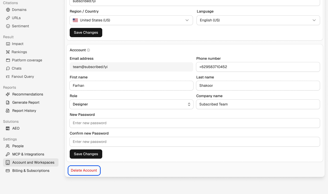Click the People users icon
328x194 pixels.
pyautogui.click(x=8, y=146)
